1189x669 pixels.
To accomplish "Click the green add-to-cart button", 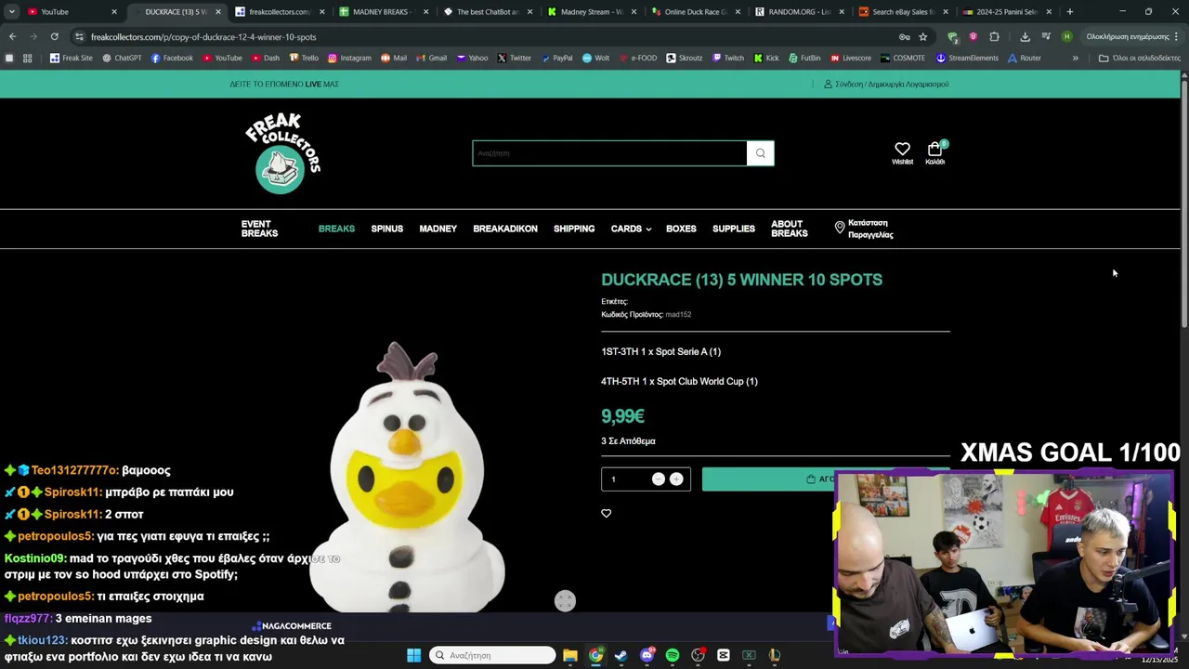I will [767, 479].
